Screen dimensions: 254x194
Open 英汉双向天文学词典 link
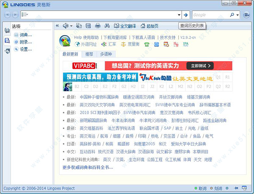pyautogui.click(x=97, y=105)
